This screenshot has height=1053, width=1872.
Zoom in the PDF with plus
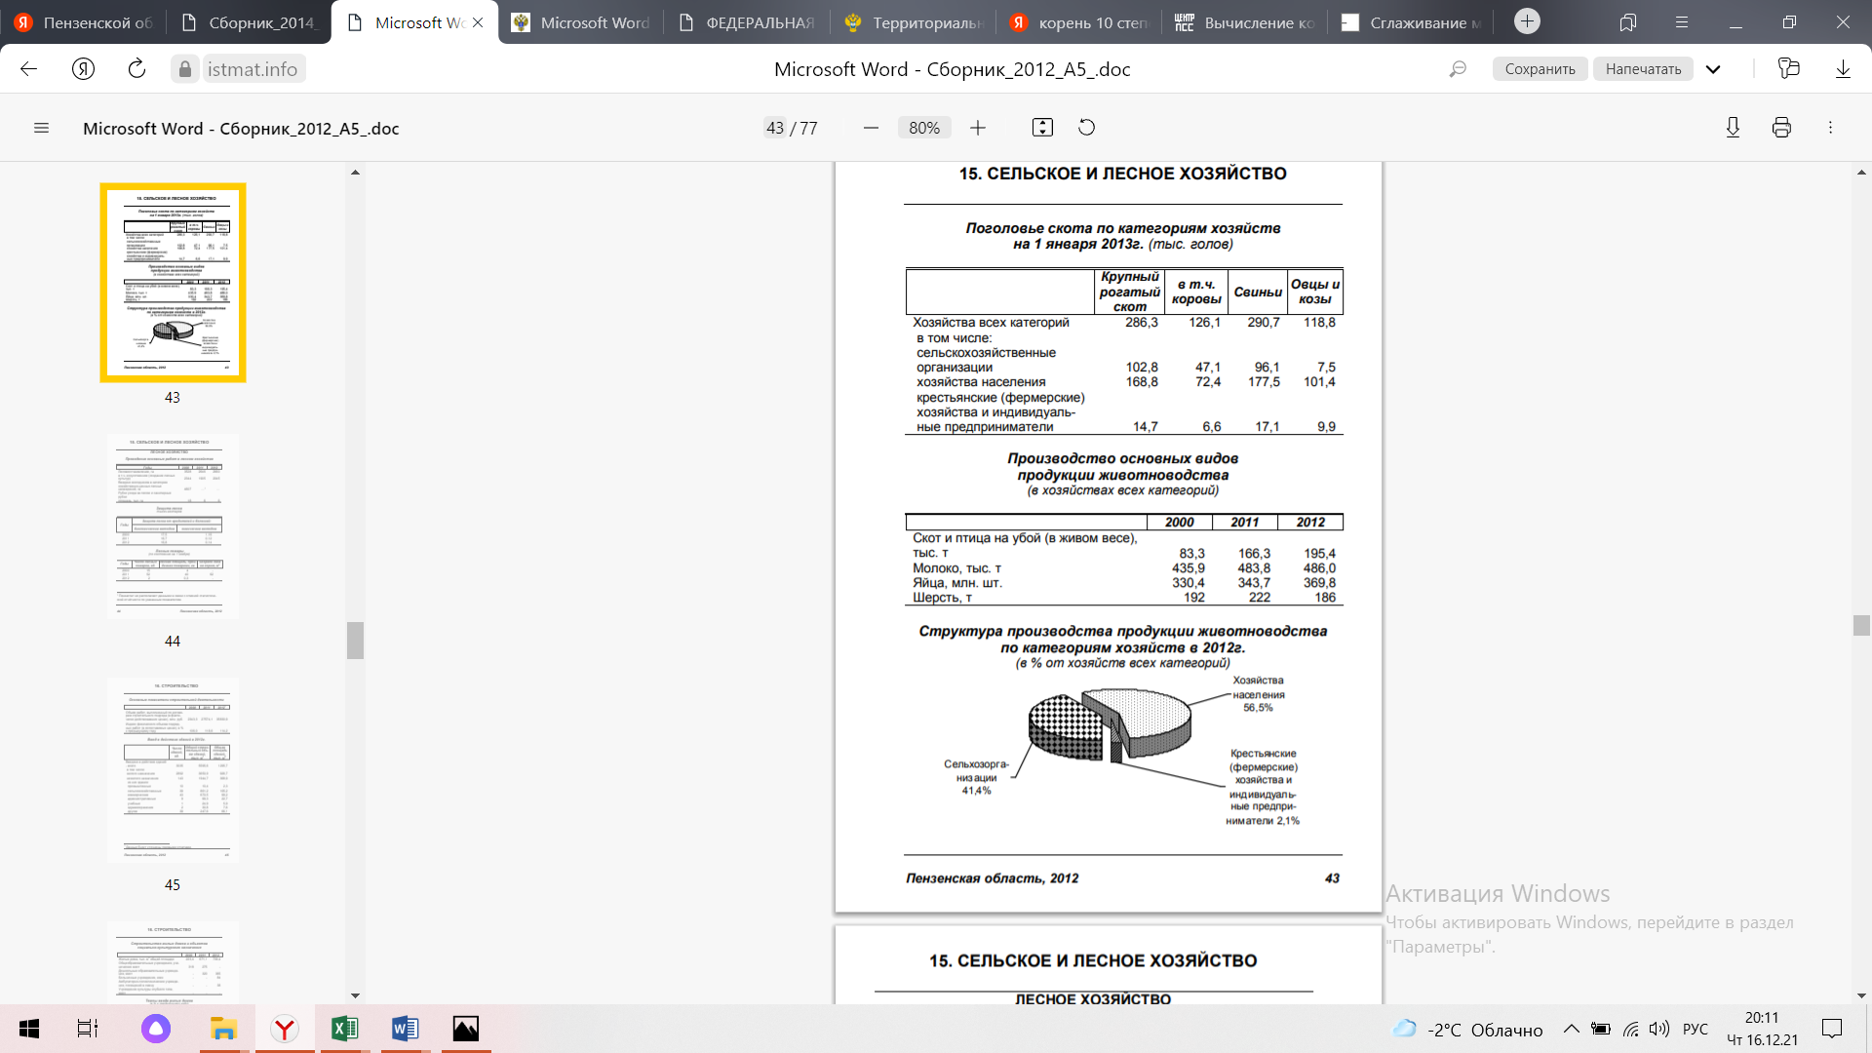(978, 128)
